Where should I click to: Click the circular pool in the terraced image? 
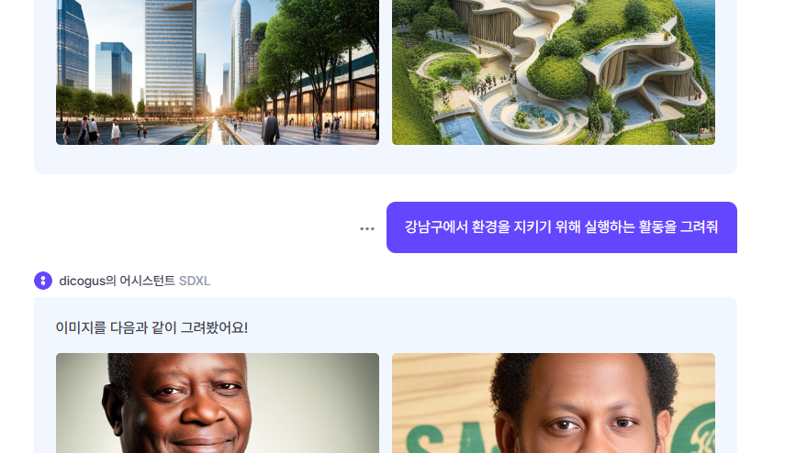(532, 116)
